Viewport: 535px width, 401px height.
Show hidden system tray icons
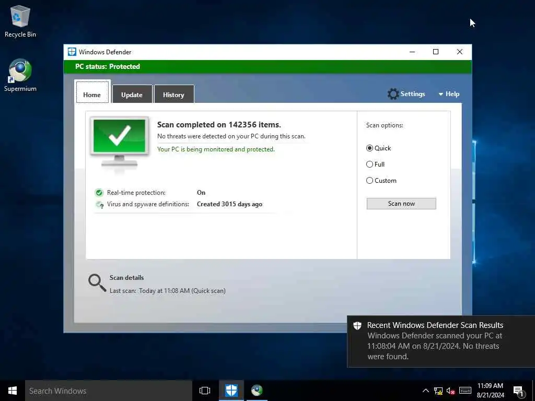[x=425, y=391]
